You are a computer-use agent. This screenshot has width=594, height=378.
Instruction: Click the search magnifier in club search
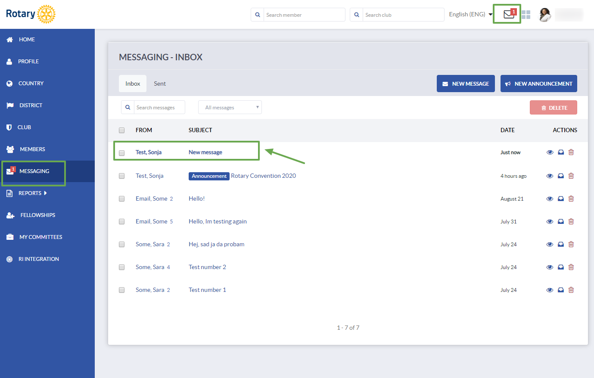click(357, 15)
